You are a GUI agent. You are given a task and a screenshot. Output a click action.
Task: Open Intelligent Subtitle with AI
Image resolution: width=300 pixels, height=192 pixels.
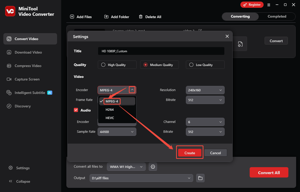point(29,93)
